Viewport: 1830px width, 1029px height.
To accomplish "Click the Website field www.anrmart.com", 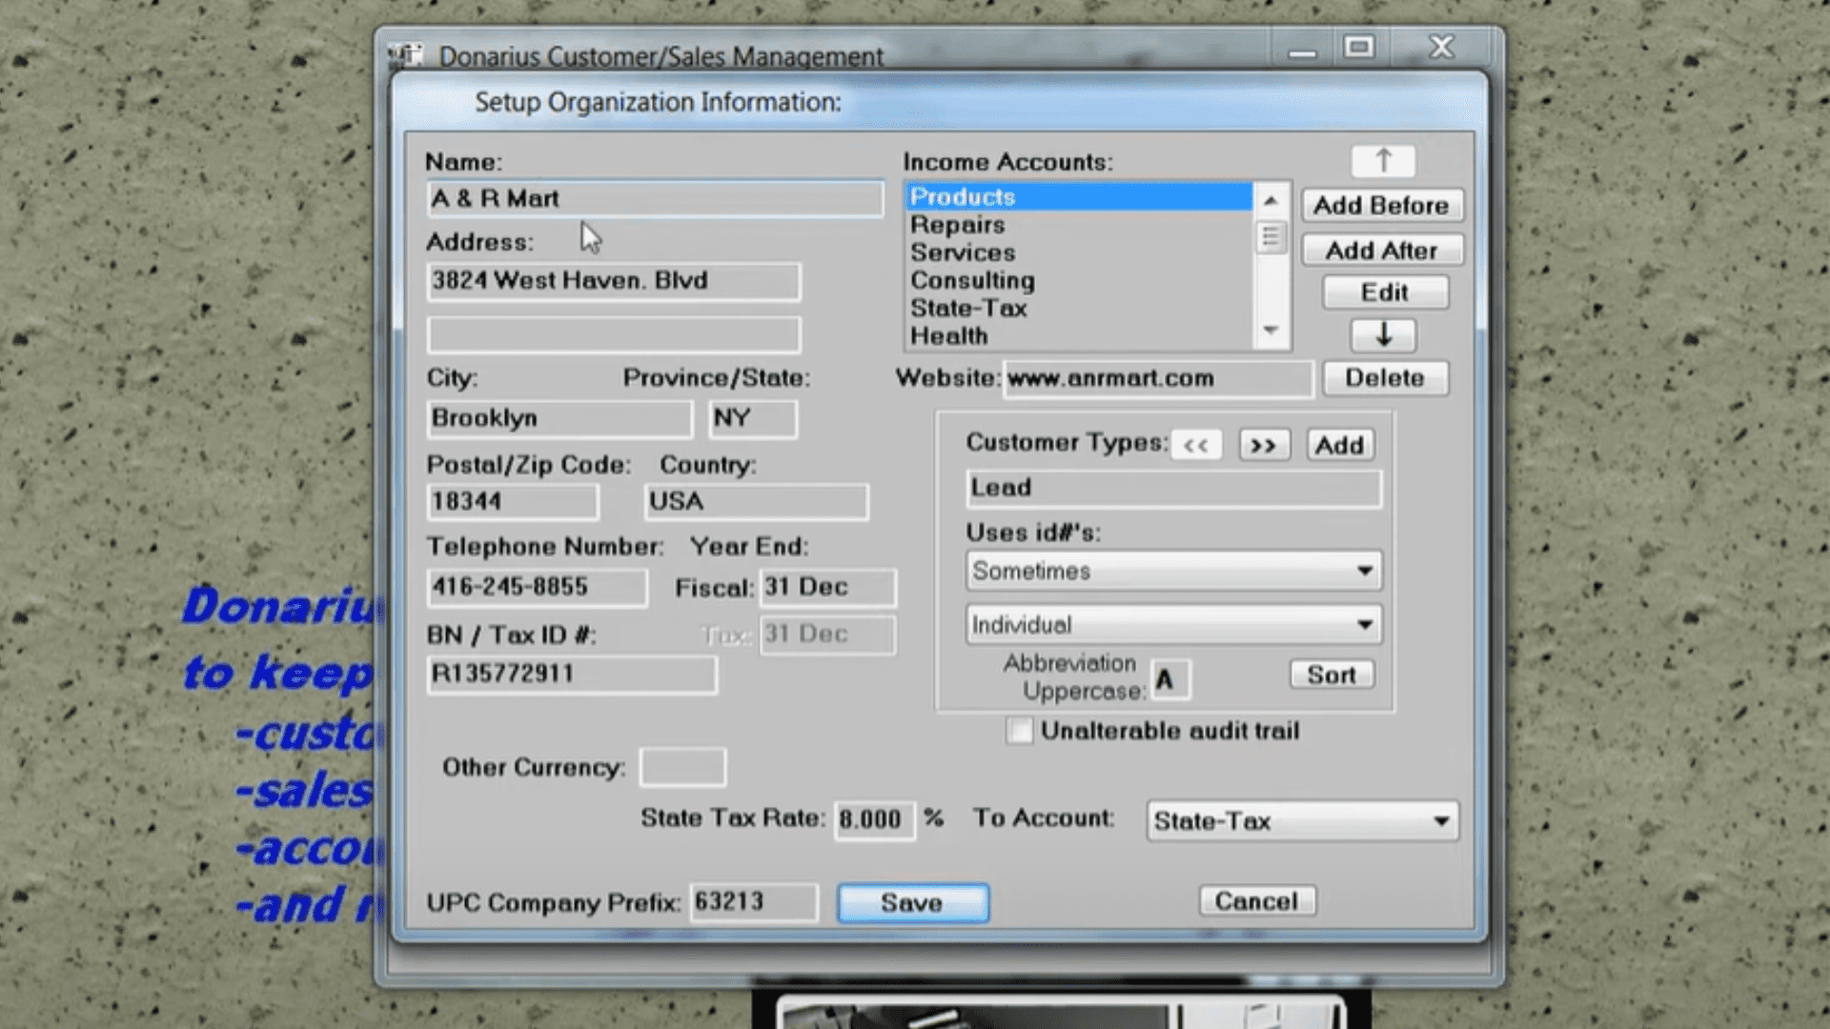I will tap(1158, 378).
